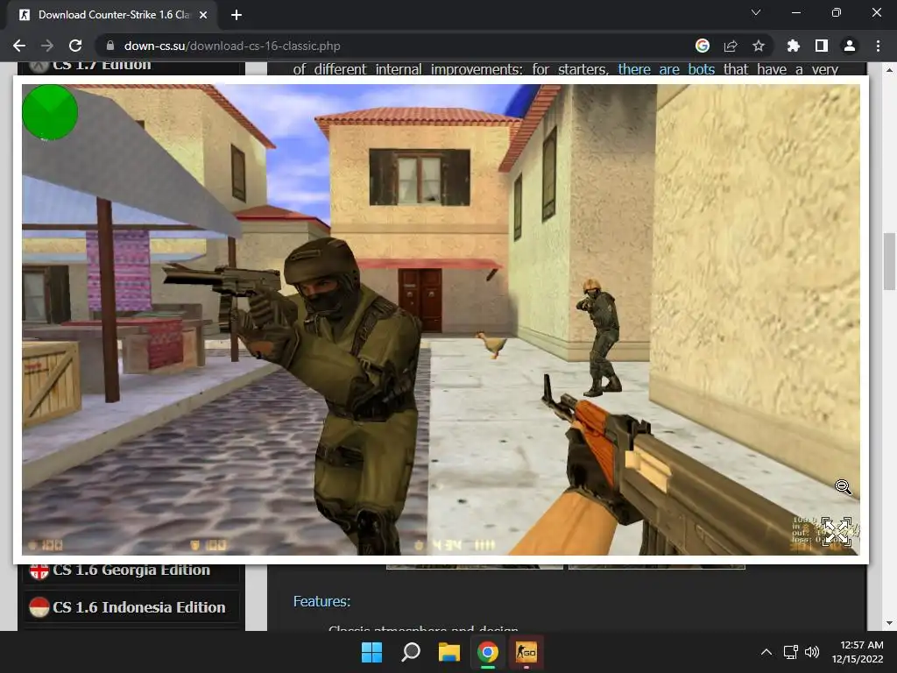Open the CS:GO taskbar app

coord(526,652)
